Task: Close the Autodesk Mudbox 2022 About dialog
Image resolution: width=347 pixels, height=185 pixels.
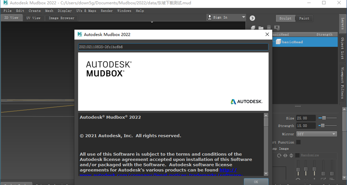Action: (x=267, y=34)
